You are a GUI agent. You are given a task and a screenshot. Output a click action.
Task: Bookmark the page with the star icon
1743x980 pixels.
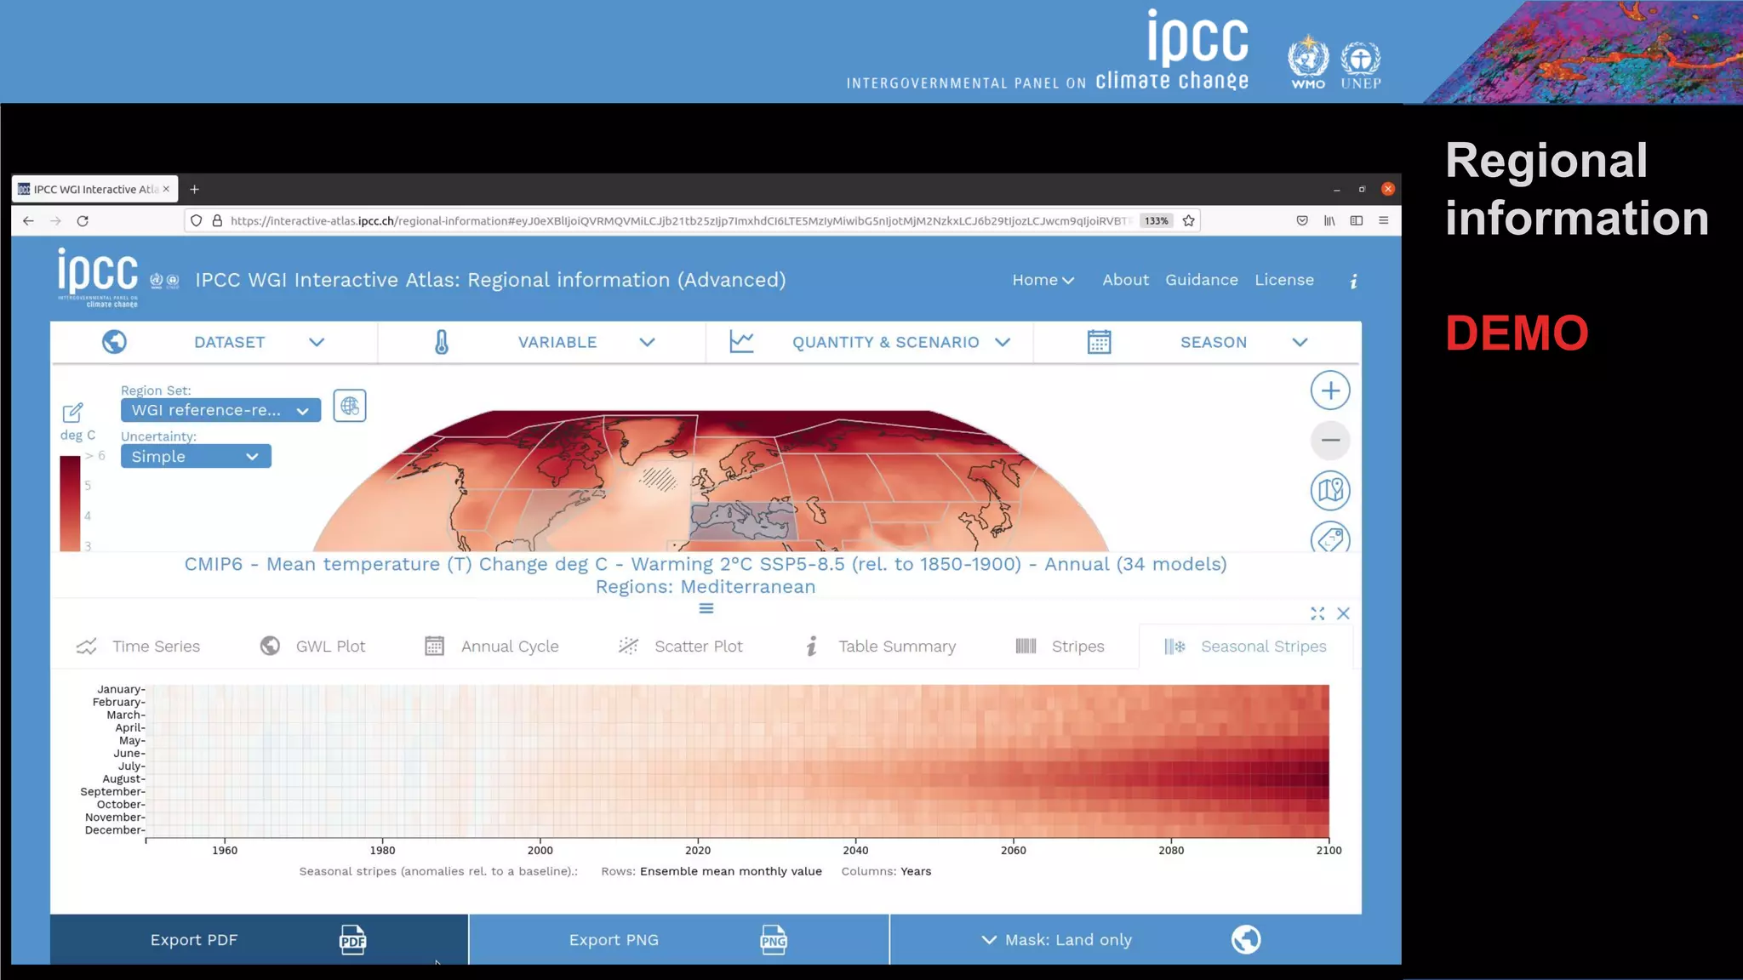click(1189, 221)
